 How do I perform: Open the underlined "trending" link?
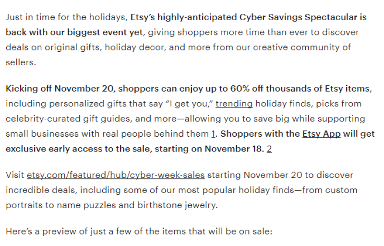point(234,104)
